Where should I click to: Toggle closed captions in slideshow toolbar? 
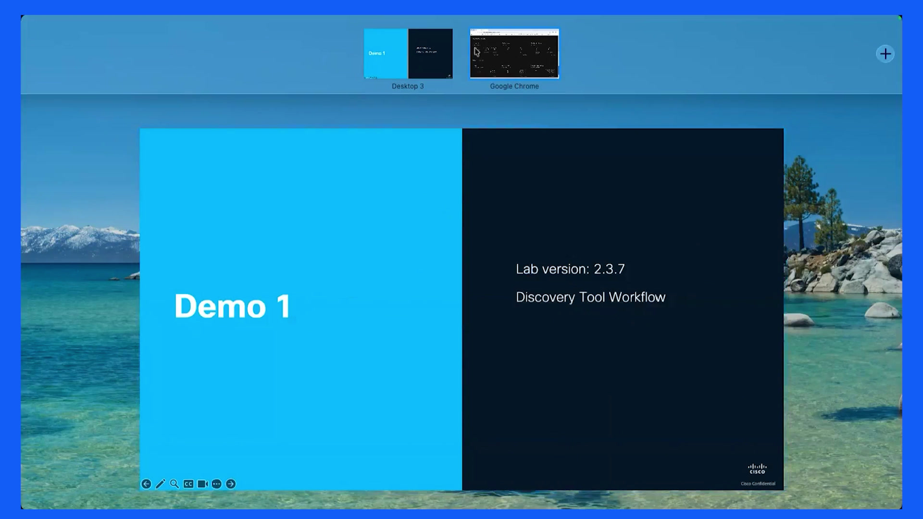click(188, 484)
